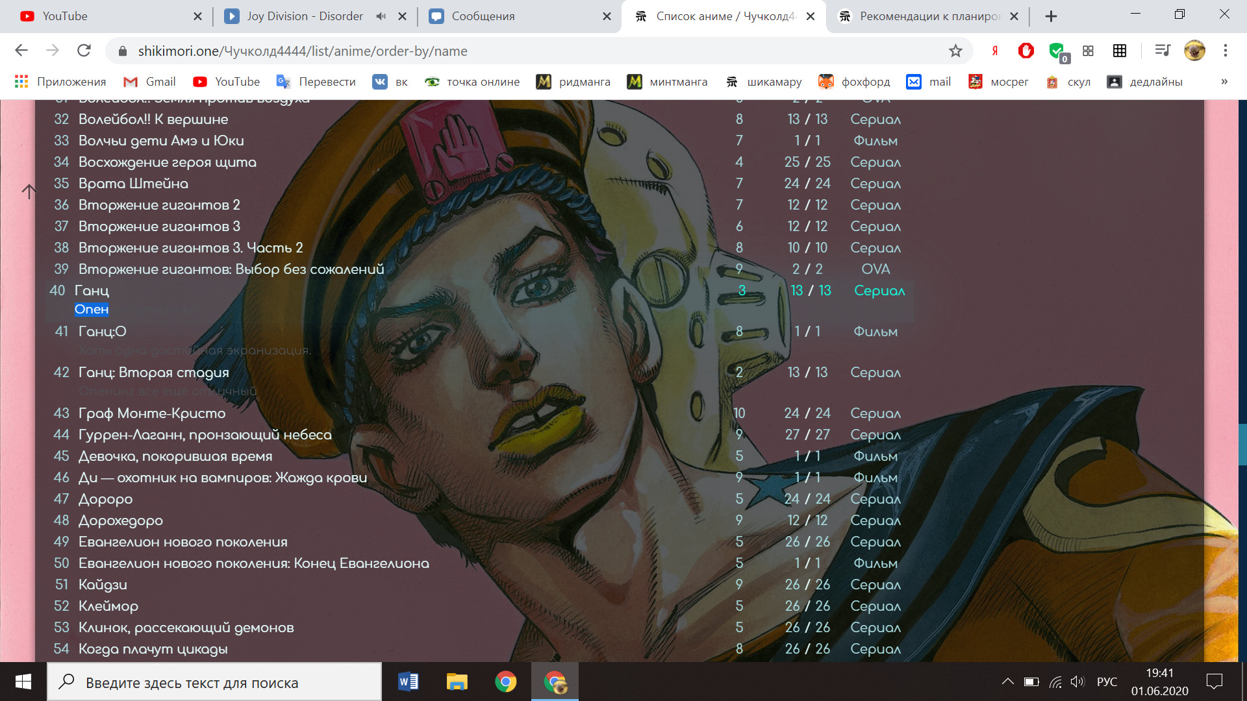Screen dimensions: 1247x701
Task: Open a new browser tab
Action: pos(1051,16)
